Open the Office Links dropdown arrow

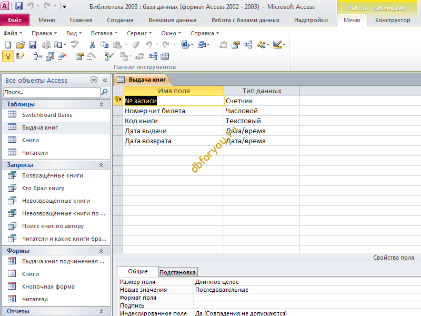coord(192,45)
